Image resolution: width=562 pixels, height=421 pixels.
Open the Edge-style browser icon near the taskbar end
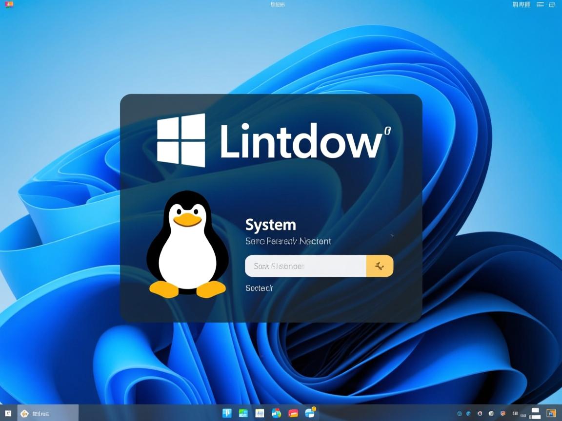(310, 412)
